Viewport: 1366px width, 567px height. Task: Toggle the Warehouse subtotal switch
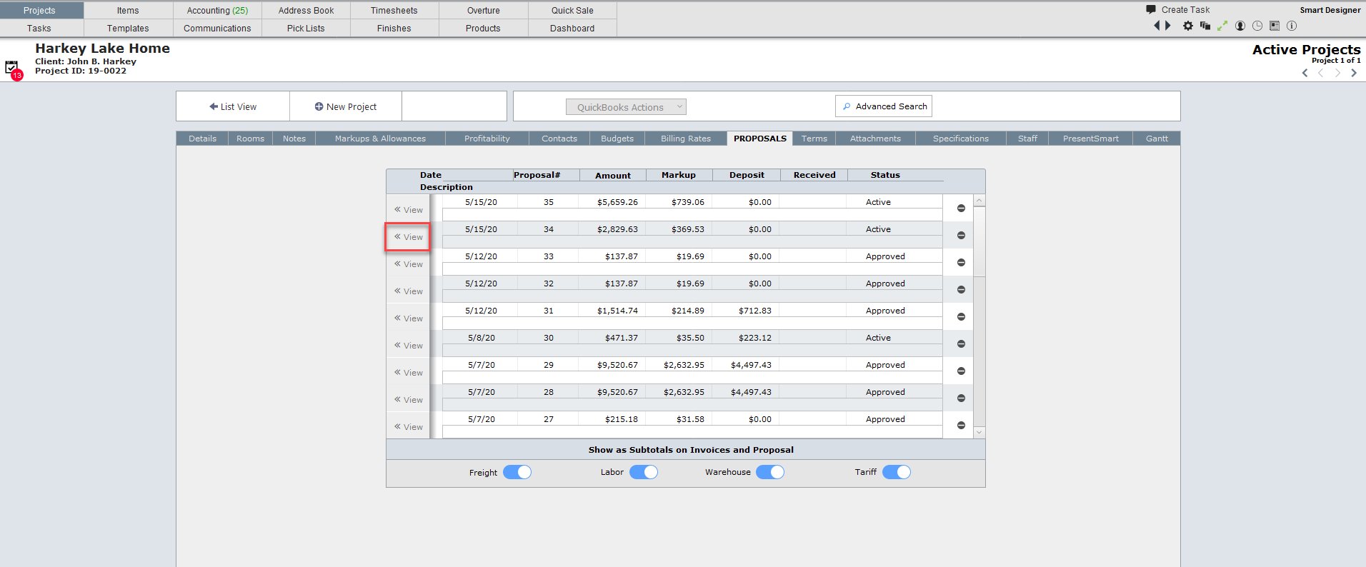pos(770,472)
